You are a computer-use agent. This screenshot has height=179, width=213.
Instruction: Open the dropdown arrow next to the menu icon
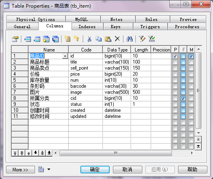[49, 169]
